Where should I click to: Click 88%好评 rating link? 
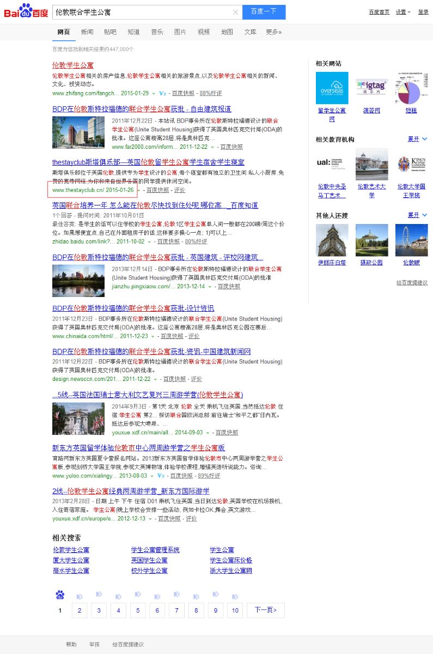click(210, 93)
